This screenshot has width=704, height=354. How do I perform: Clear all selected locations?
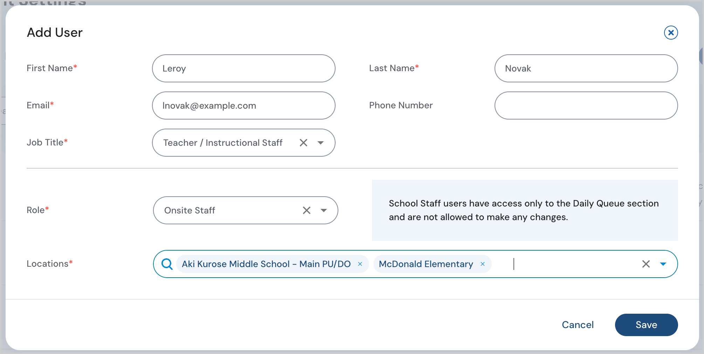pyautogui.click(x=646, y=264)
